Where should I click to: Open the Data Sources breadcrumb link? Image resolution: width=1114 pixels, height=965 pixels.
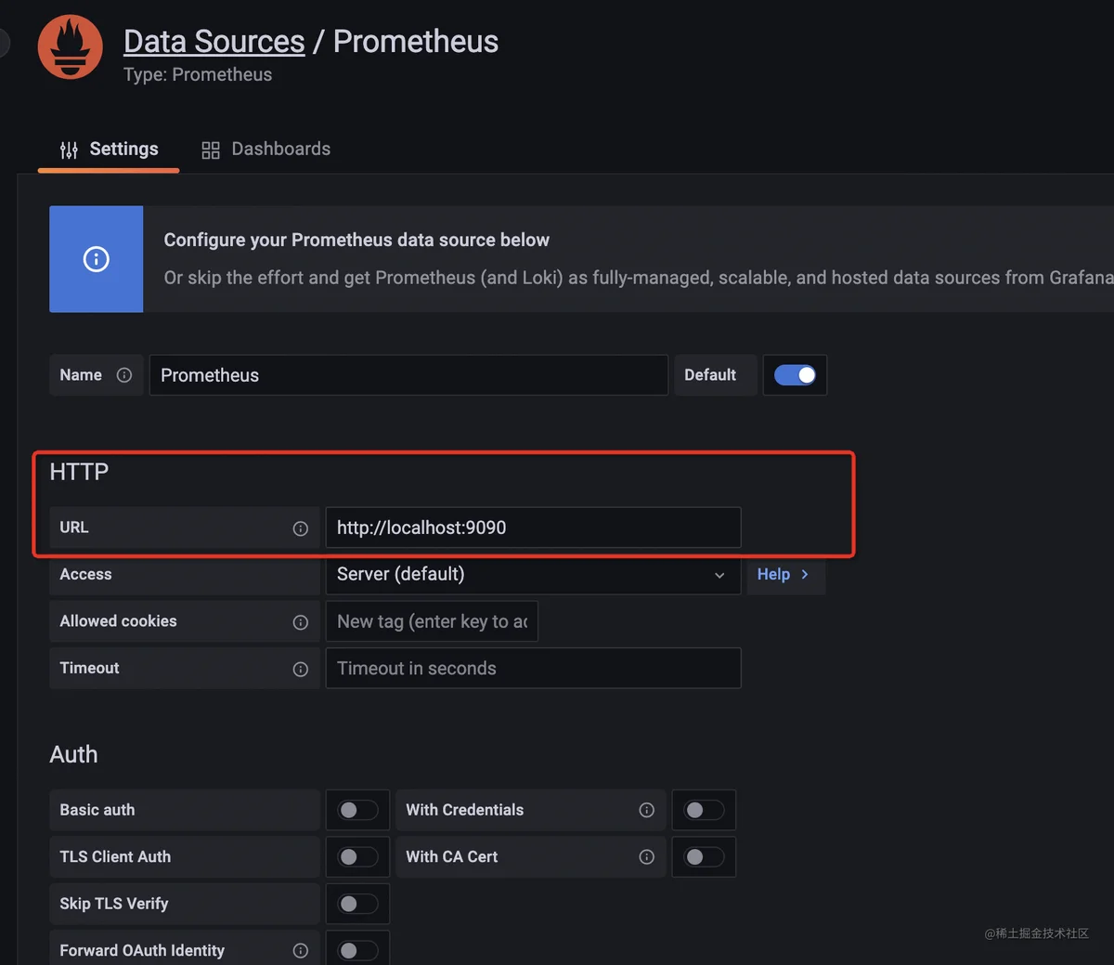coord(214,41)
